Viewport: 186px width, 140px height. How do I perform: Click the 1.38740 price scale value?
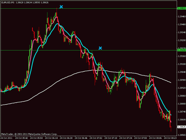[x=182, y=112]
